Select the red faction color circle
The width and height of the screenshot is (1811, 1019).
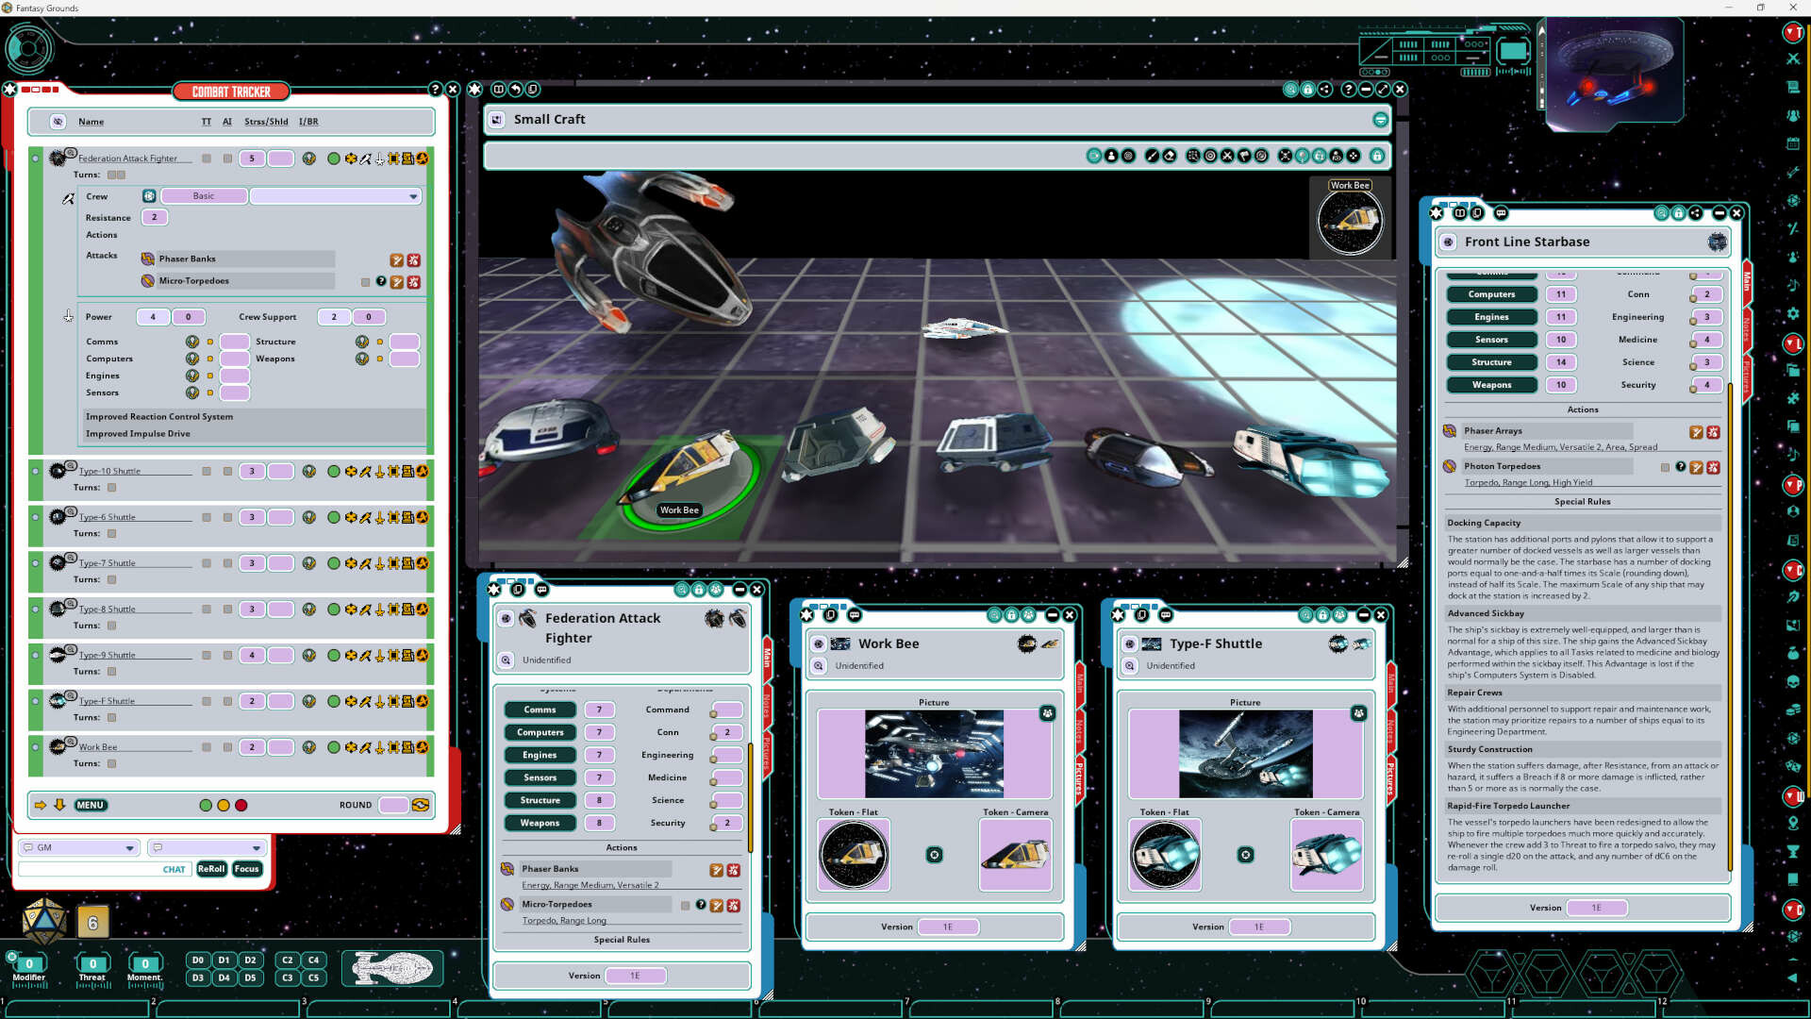click(241, 805)
